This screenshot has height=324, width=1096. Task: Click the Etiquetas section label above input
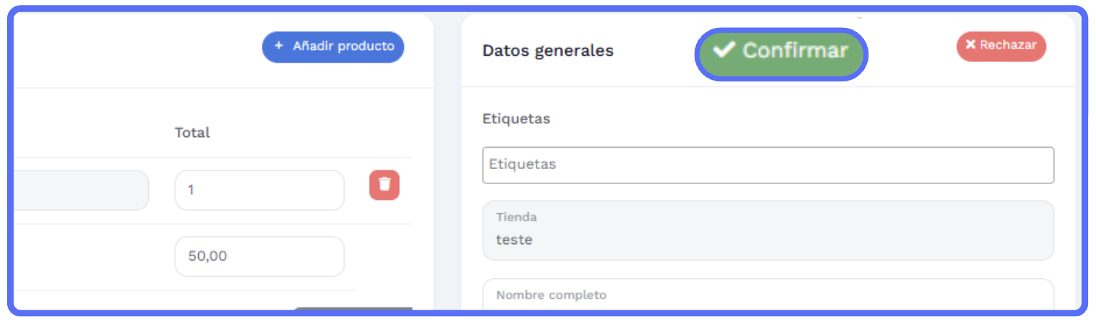point(516,118)
